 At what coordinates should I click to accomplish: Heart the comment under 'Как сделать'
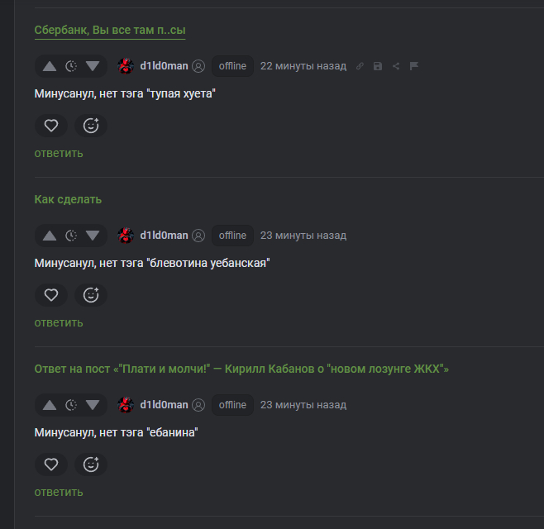[x=51, y=295]
